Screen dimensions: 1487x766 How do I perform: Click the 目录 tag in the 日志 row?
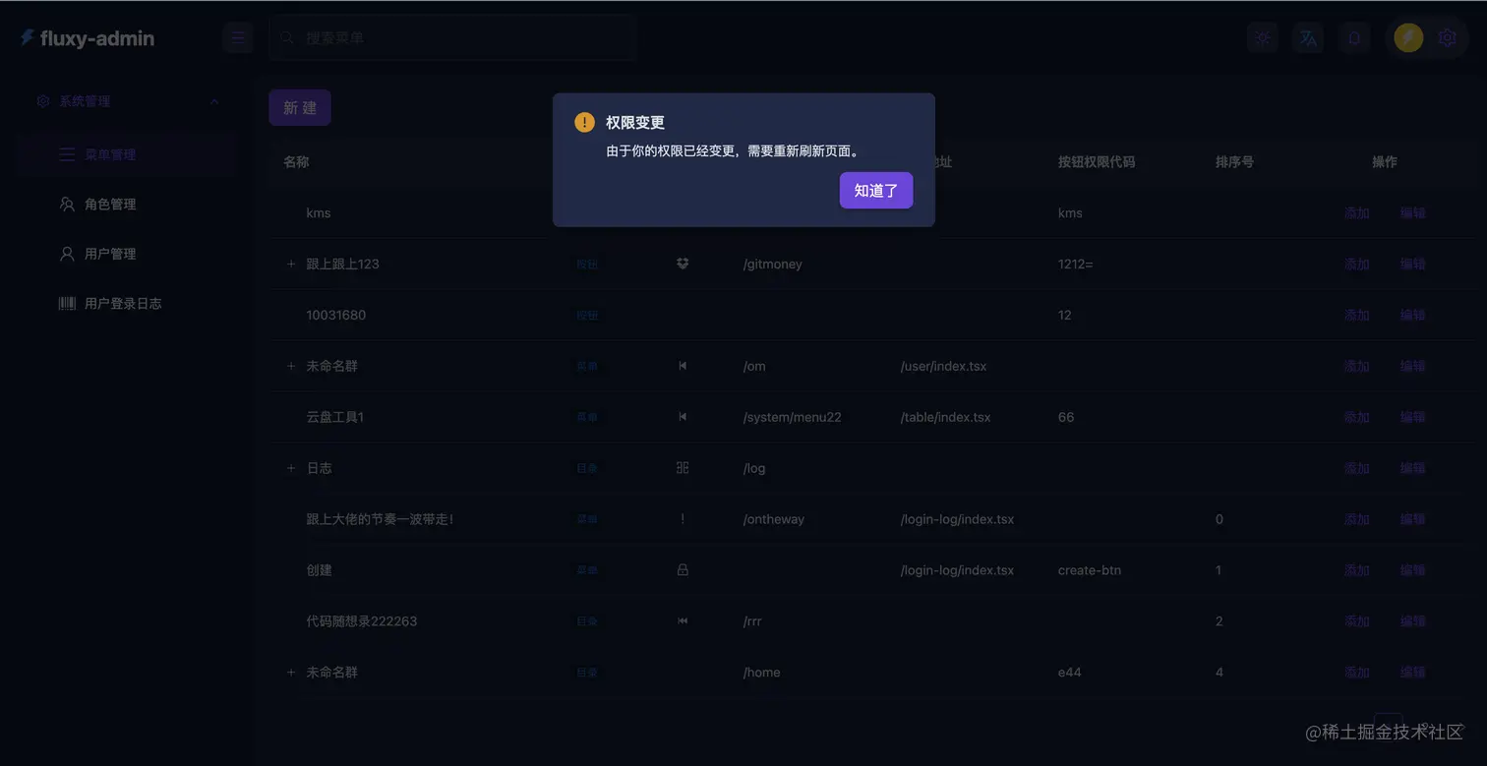pyautogui.click(x=587, y=468)
